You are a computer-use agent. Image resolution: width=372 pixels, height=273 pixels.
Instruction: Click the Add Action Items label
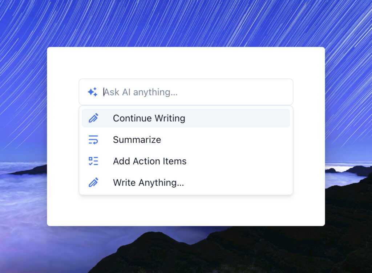[150, 161]
